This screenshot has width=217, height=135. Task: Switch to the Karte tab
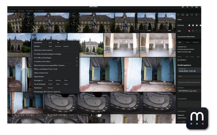(188, 42)
